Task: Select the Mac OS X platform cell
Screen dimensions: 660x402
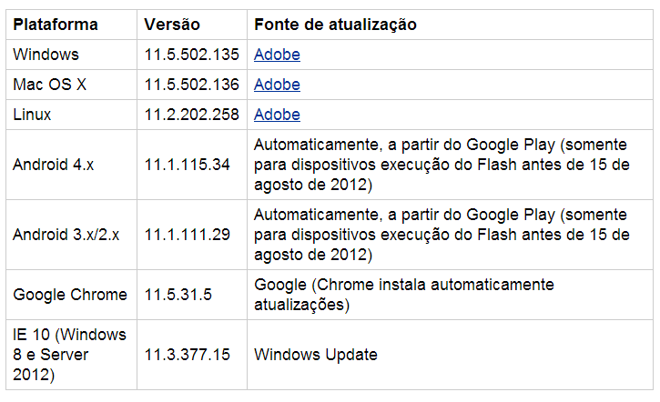Action: [49, 85]
